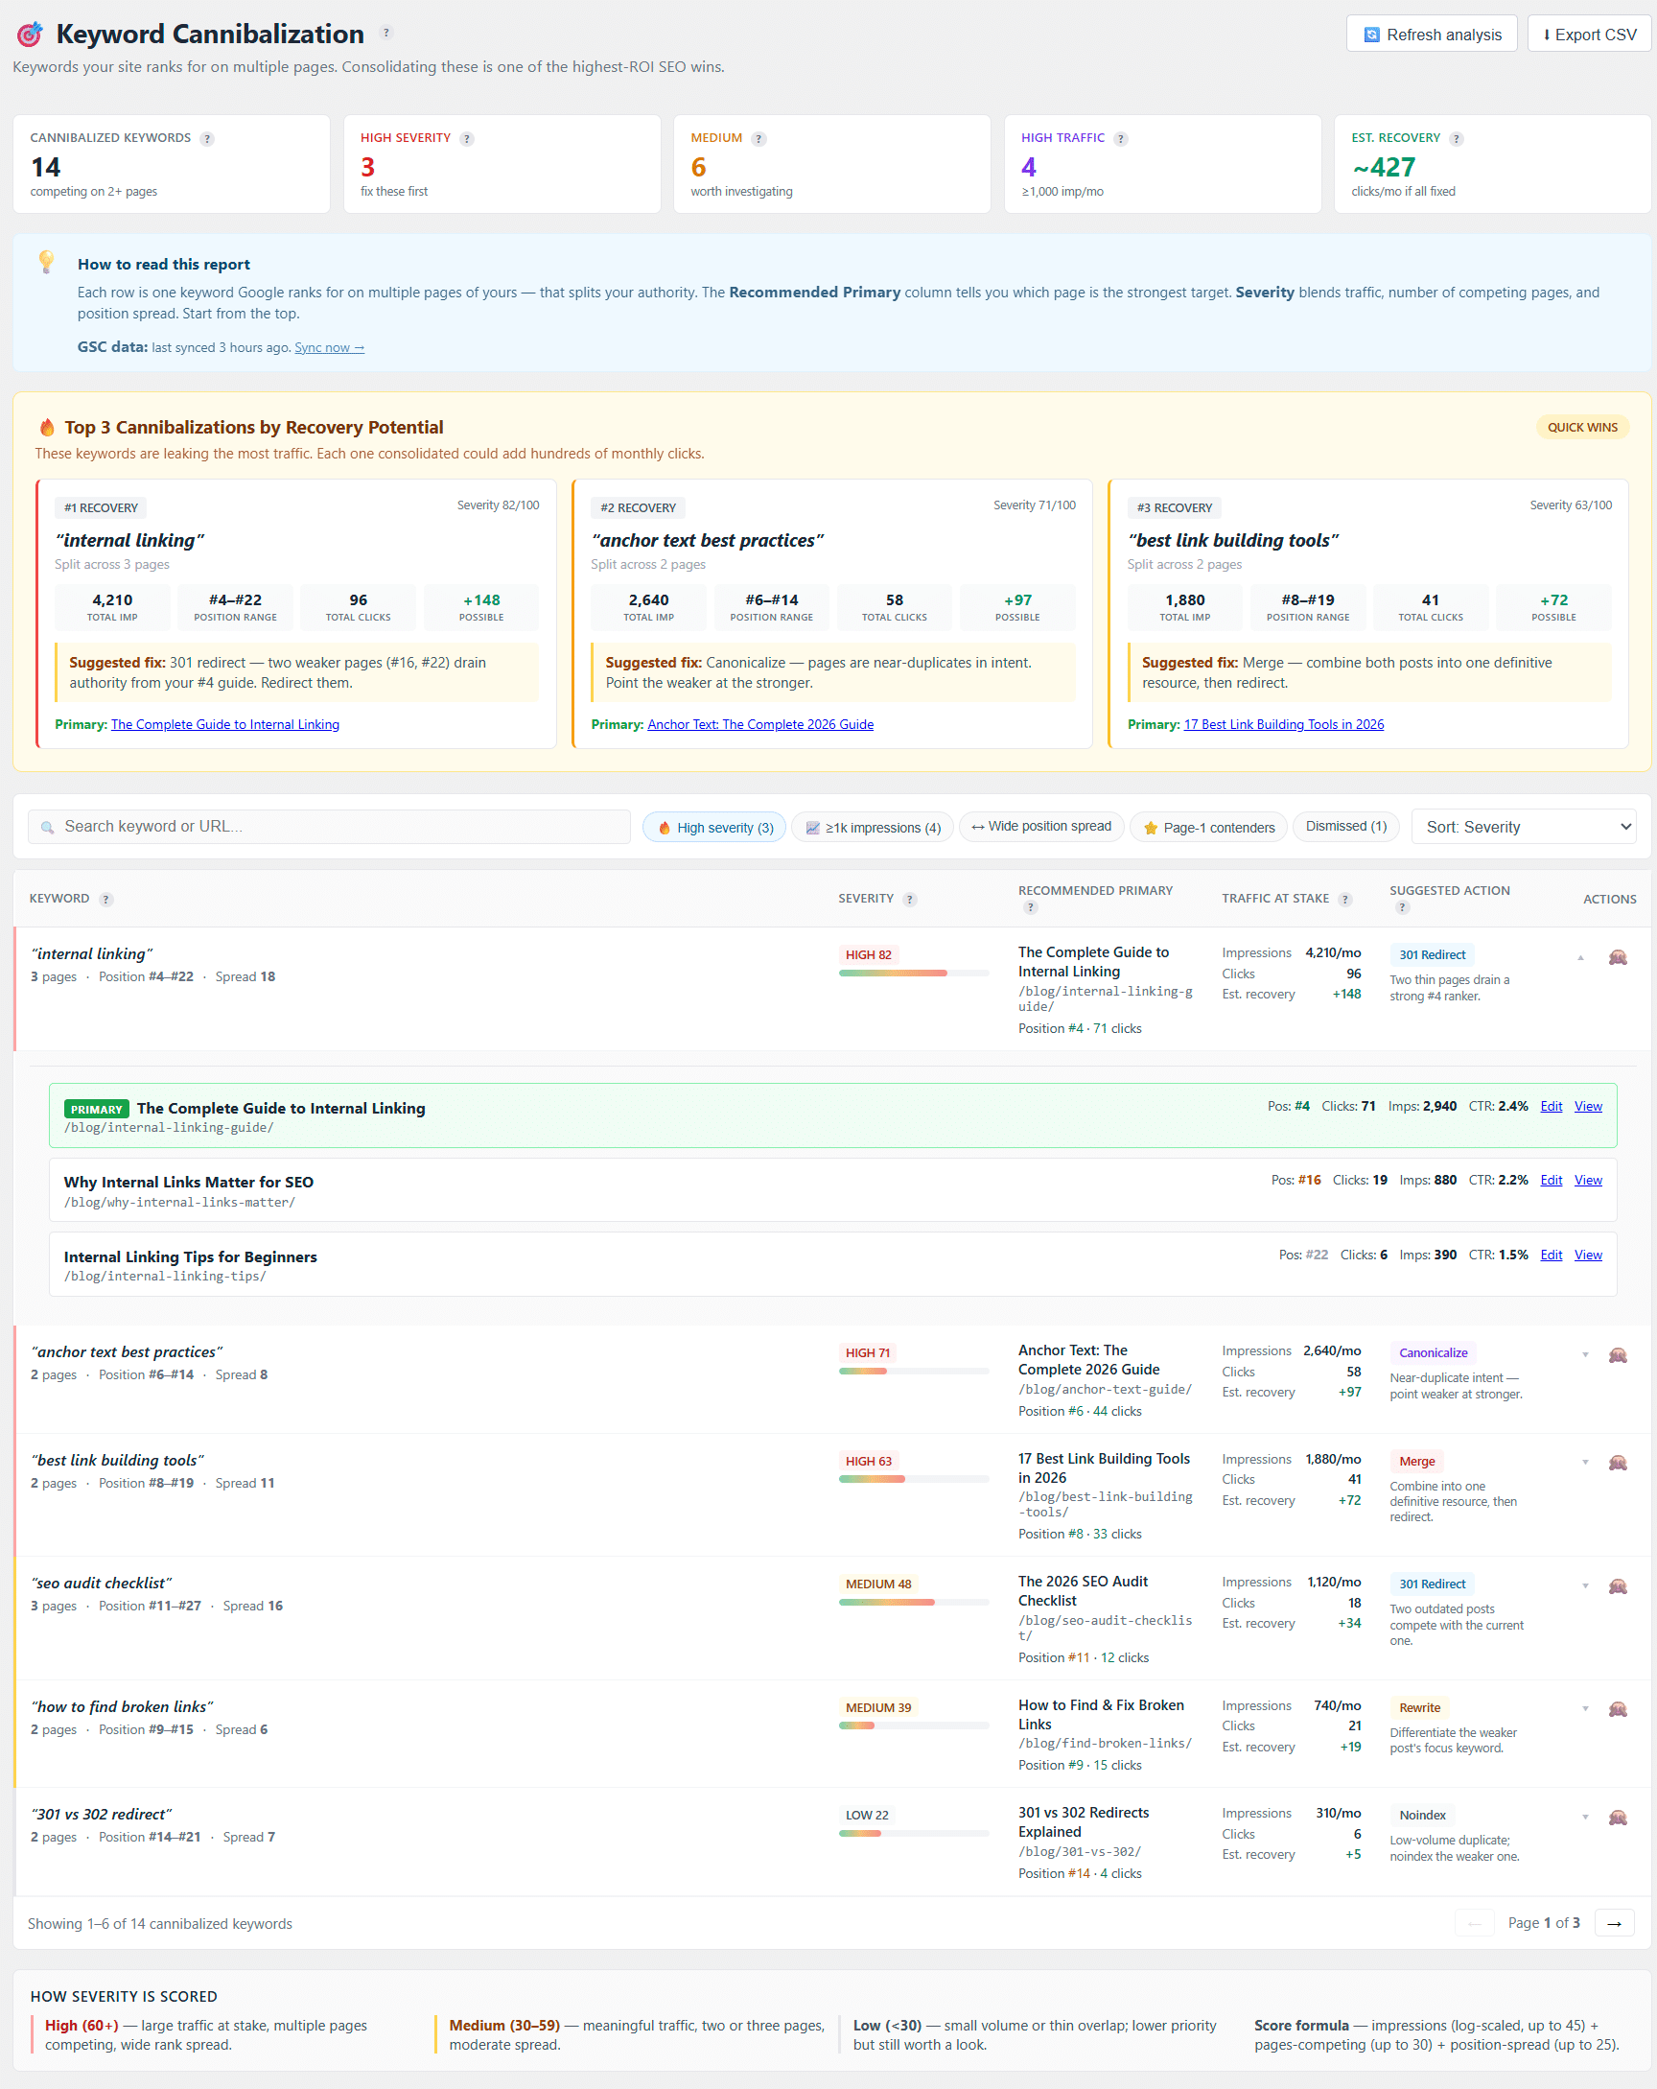
Task: Click the help icon beside Keyword Cannibalization title
Action: 386,33
